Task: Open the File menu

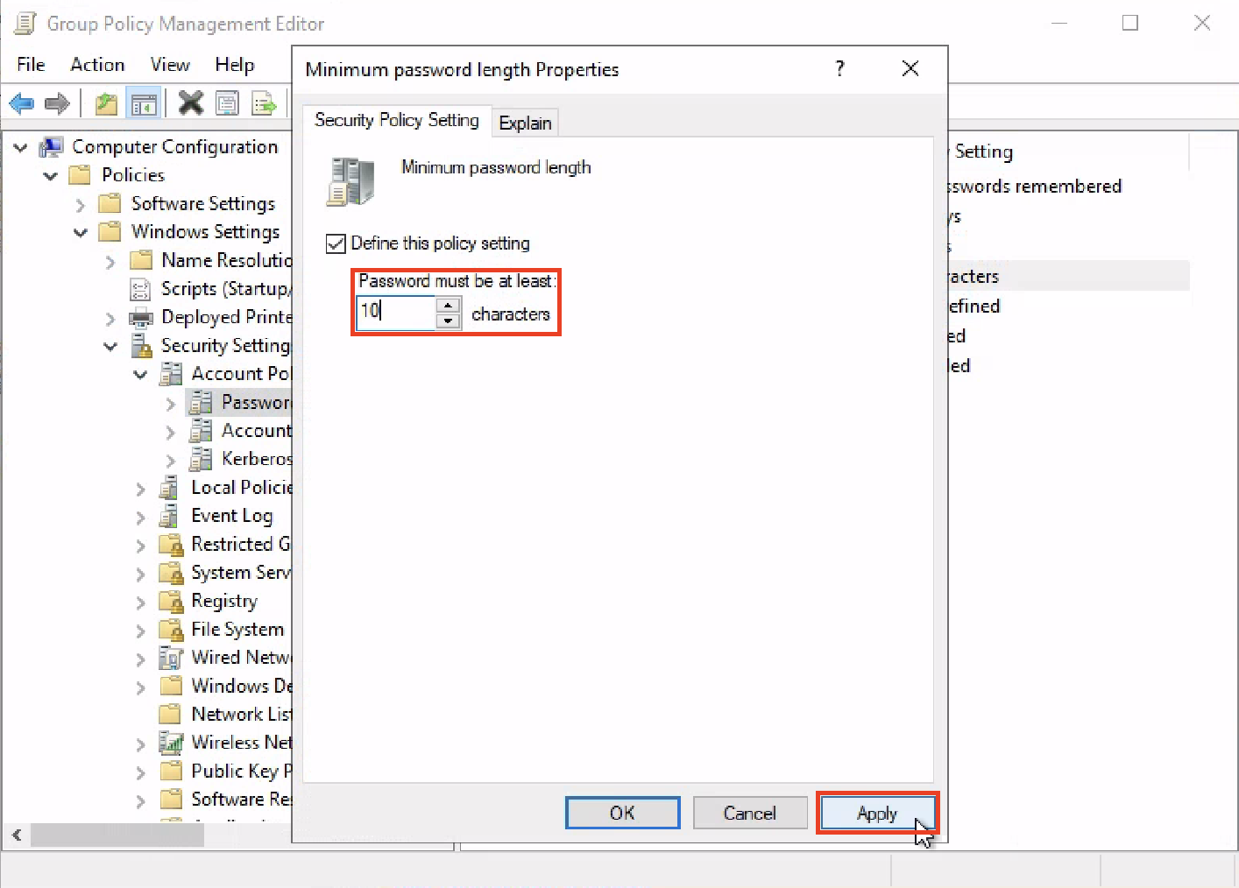Action: pyautogui.click(x=31, y=64)
